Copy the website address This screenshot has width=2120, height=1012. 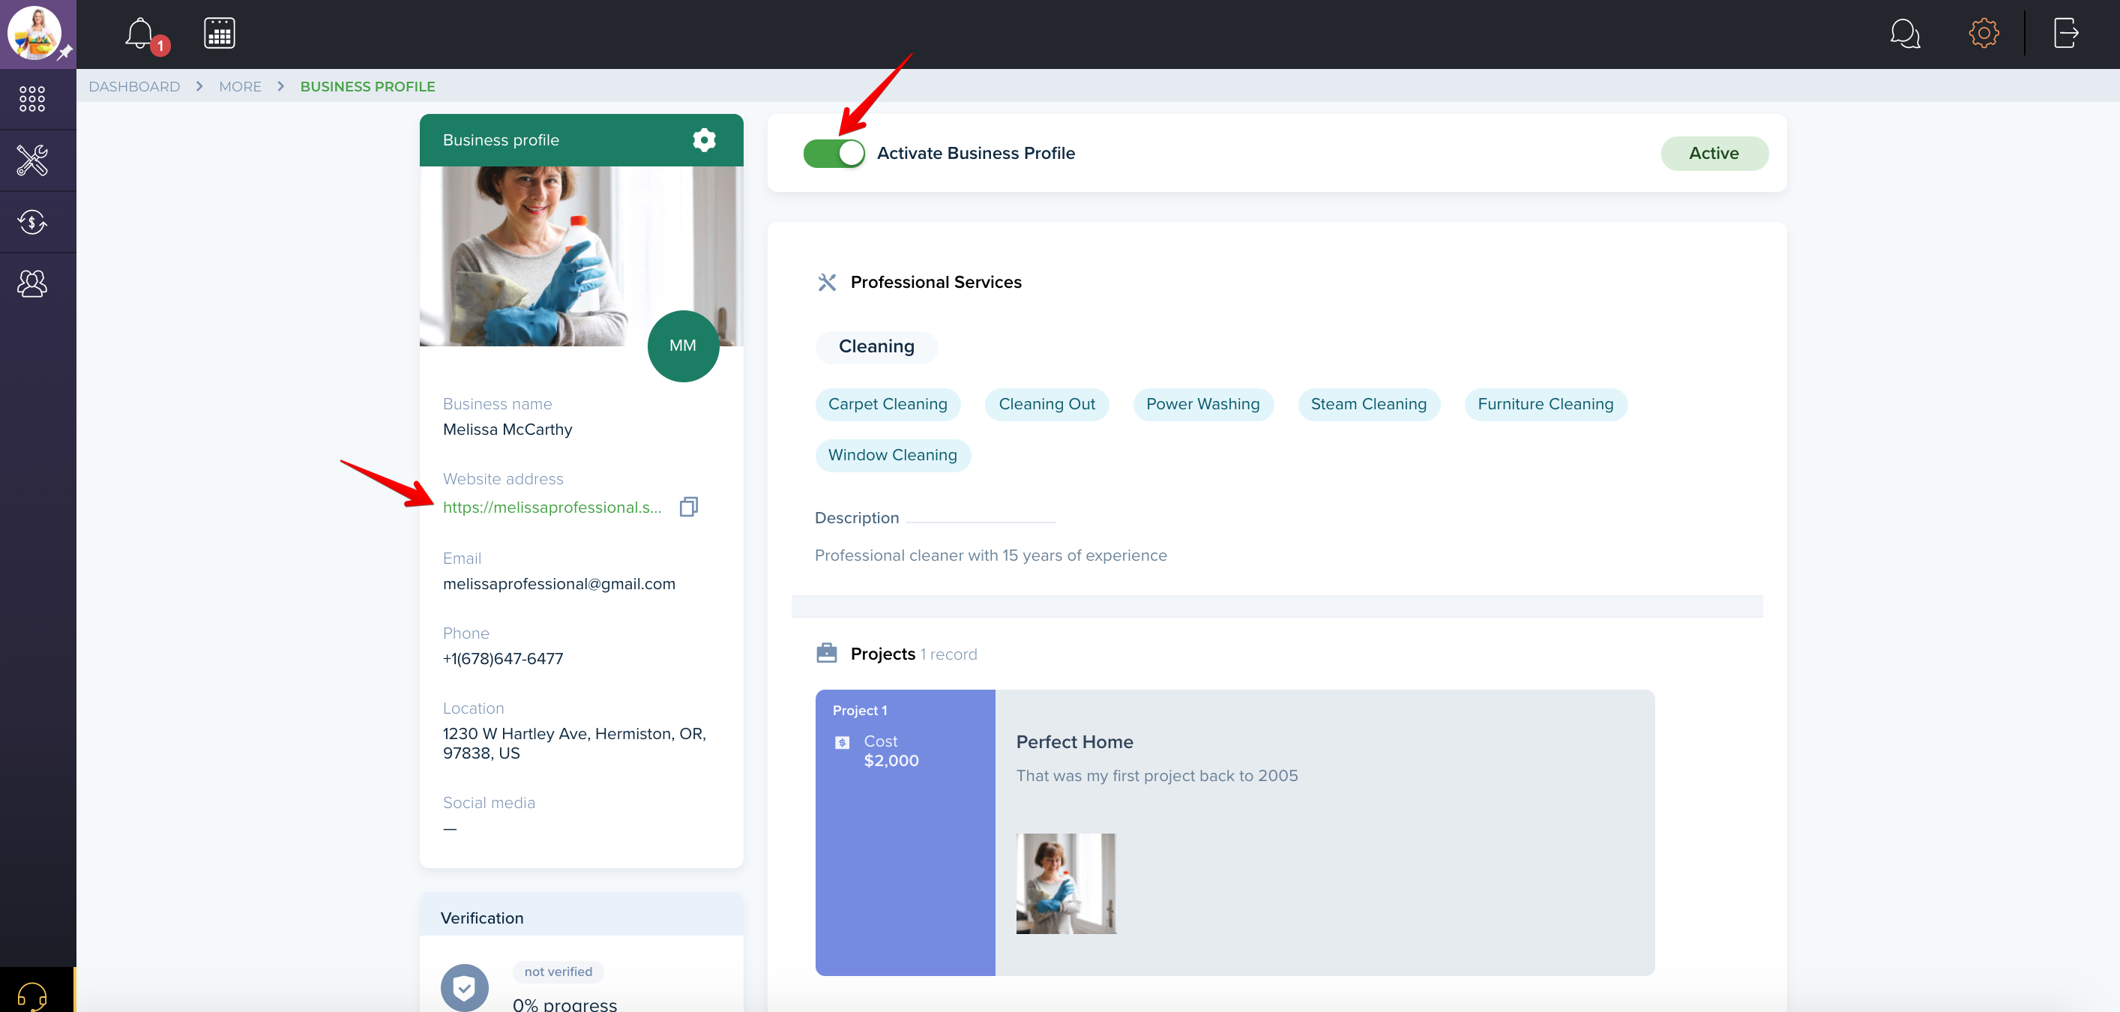click(x=689, y=507)
